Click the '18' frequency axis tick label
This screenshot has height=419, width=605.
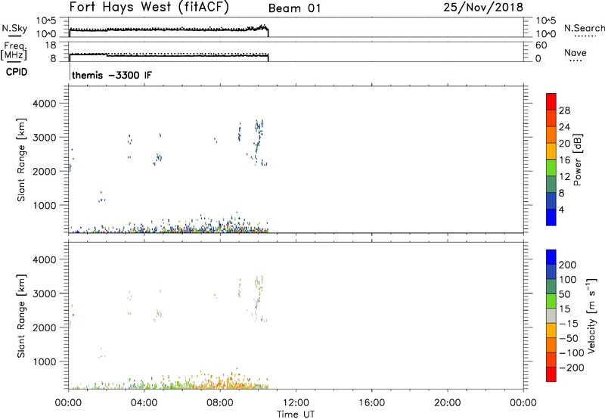(x=51, y=45)
